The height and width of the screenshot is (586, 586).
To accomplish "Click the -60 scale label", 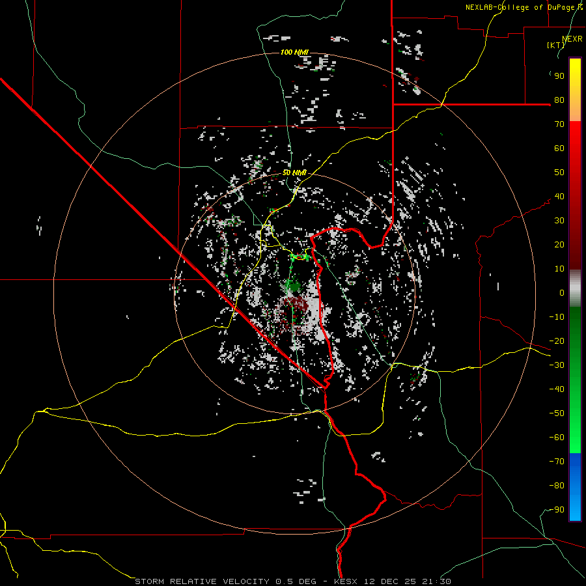I will [557, 438].
